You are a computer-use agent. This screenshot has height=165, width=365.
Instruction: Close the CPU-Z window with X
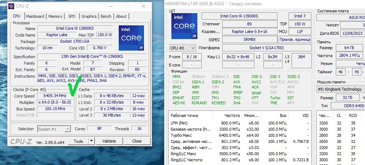[x=144, y=6]
